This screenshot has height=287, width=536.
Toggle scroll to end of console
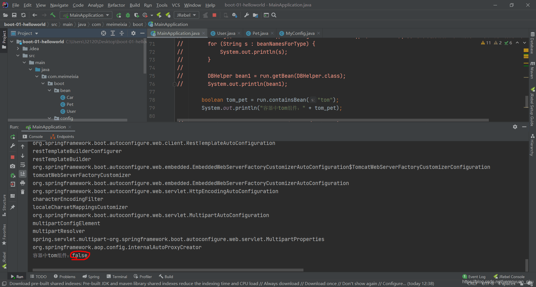coord(23,174)
